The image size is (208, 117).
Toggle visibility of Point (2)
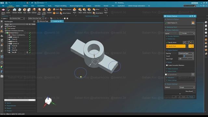tap(9, 39)
